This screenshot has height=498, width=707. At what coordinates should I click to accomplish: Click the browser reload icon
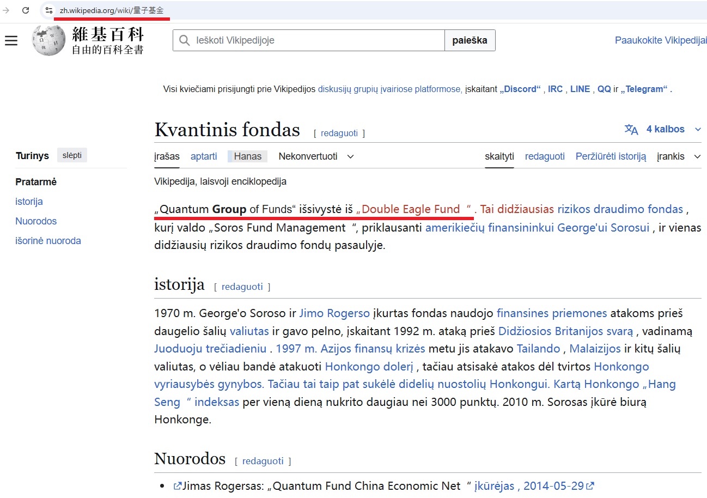pyautogui.click(x=26, y=10)
